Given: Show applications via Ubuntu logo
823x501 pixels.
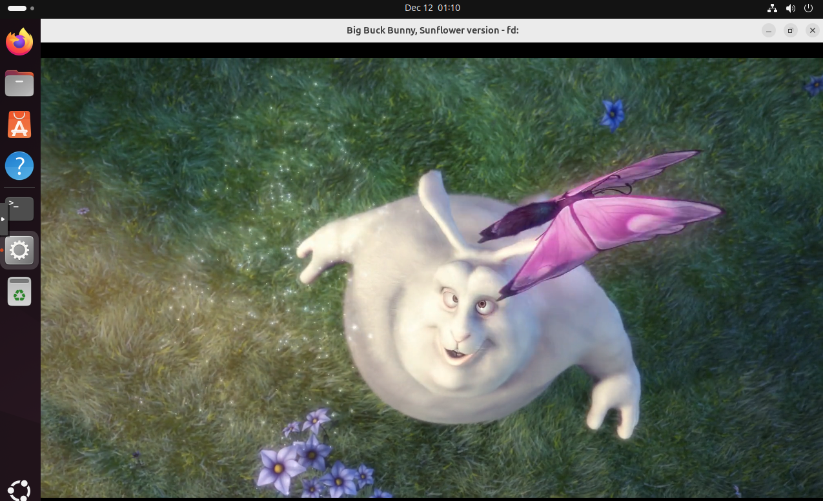Looking at the screenshot, I should coord(19,490).
